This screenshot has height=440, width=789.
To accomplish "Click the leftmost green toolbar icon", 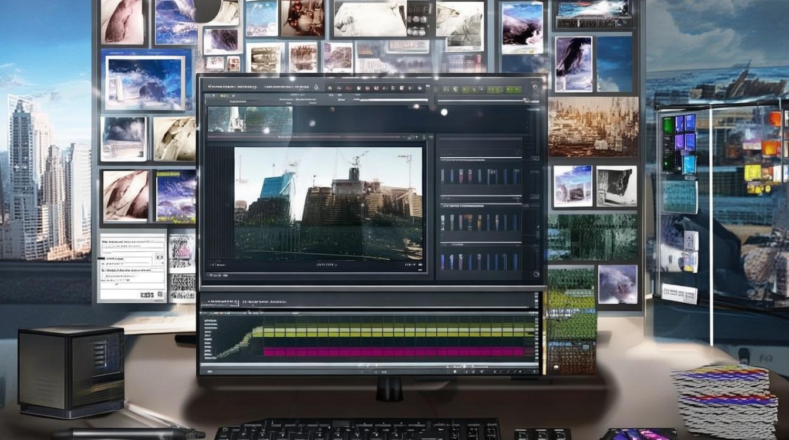I will click(x=446, y=89).
